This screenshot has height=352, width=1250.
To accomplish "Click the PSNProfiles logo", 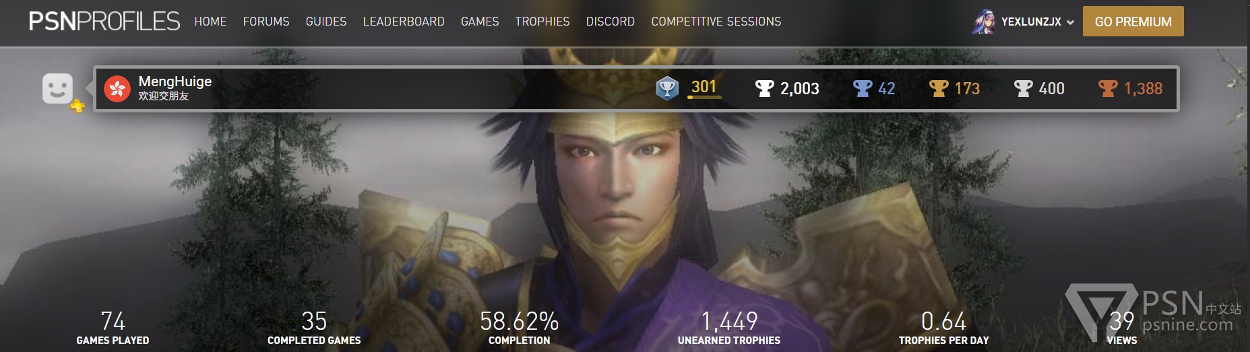I will pos(104,22).
